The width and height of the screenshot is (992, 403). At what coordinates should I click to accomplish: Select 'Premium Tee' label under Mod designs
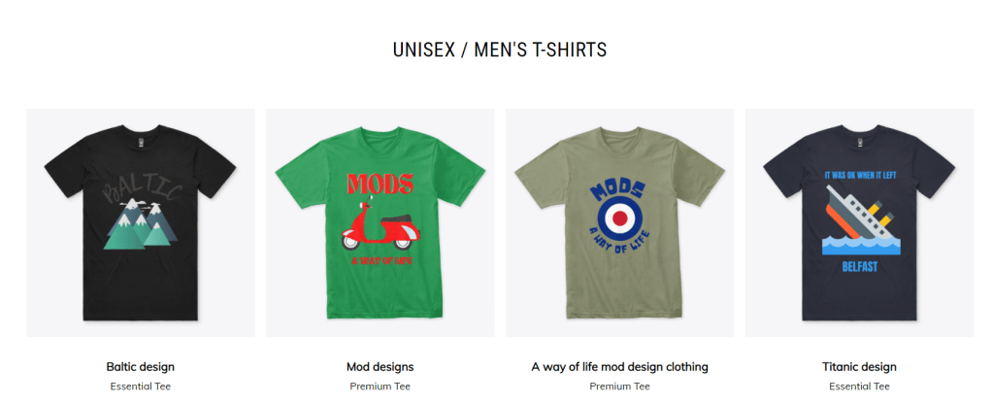(x=380, y=386)
